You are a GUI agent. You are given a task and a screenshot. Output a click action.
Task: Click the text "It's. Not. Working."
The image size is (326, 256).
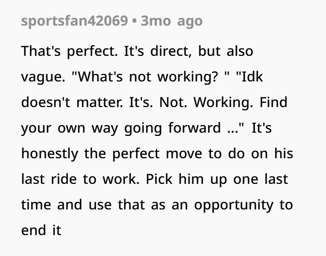[x=191, y=102]
